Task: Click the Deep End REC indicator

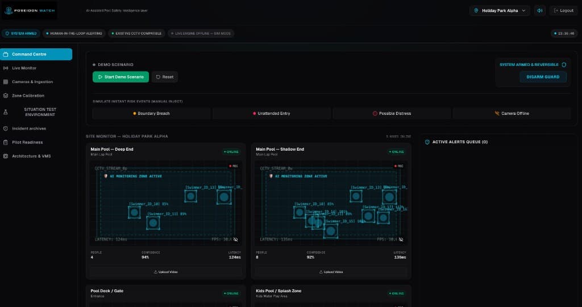Action: coord(234,166)
